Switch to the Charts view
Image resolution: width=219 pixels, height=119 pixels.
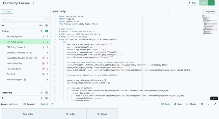[x=191, y=104]
